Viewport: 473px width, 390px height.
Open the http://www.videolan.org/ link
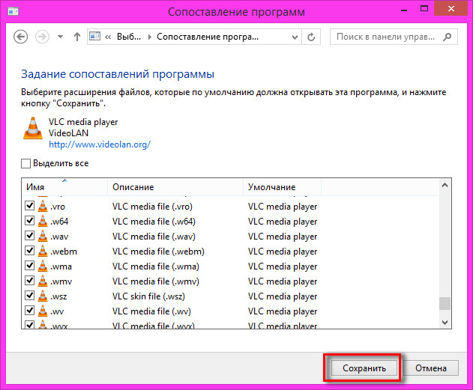(100, 144)
